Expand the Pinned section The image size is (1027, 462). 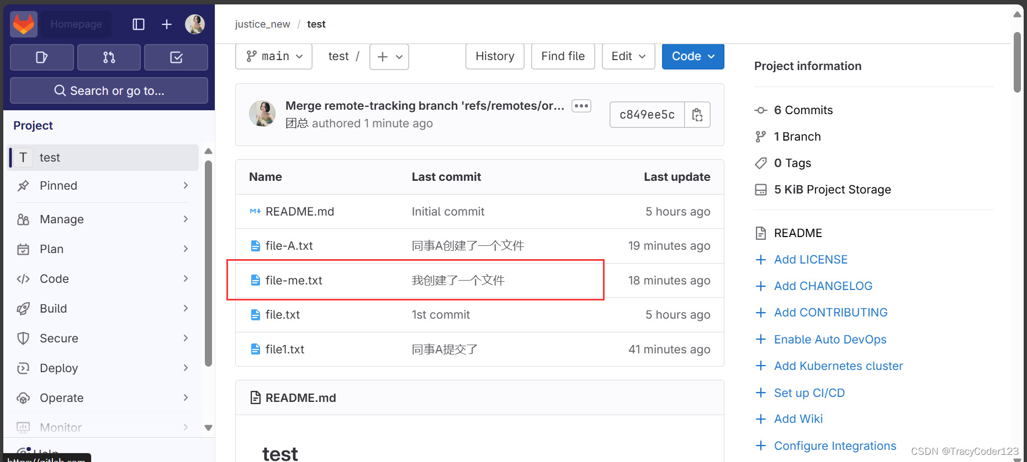coord(104,186)
